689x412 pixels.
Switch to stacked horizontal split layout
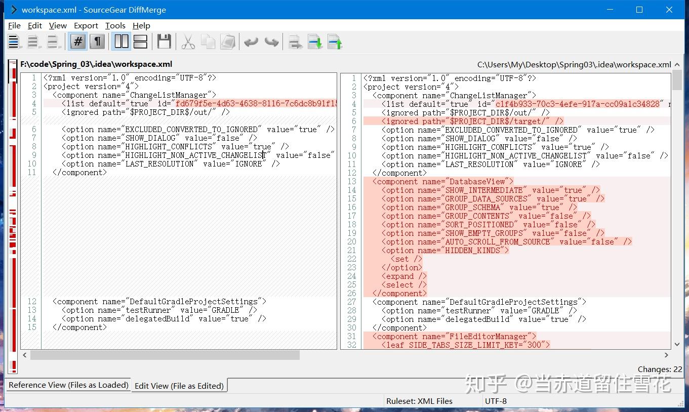coord(140,42)
